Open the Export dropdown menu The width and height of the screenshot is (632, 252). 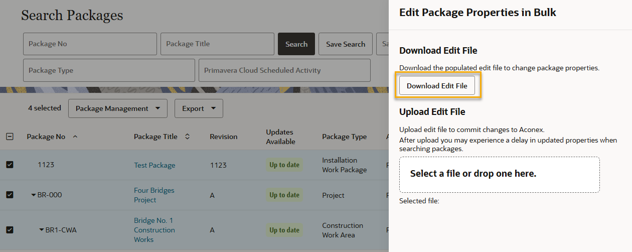pyautogui.click(x=199, y=108)
